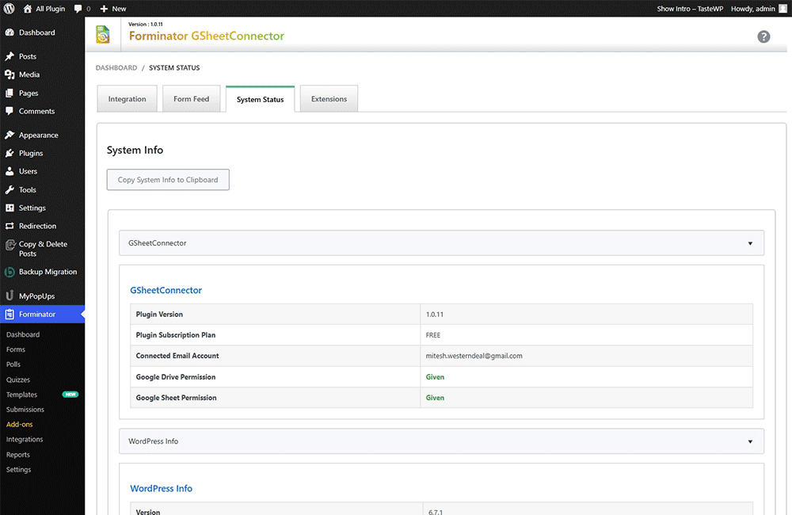Click the Tools wrench icon

pos(10,189)
